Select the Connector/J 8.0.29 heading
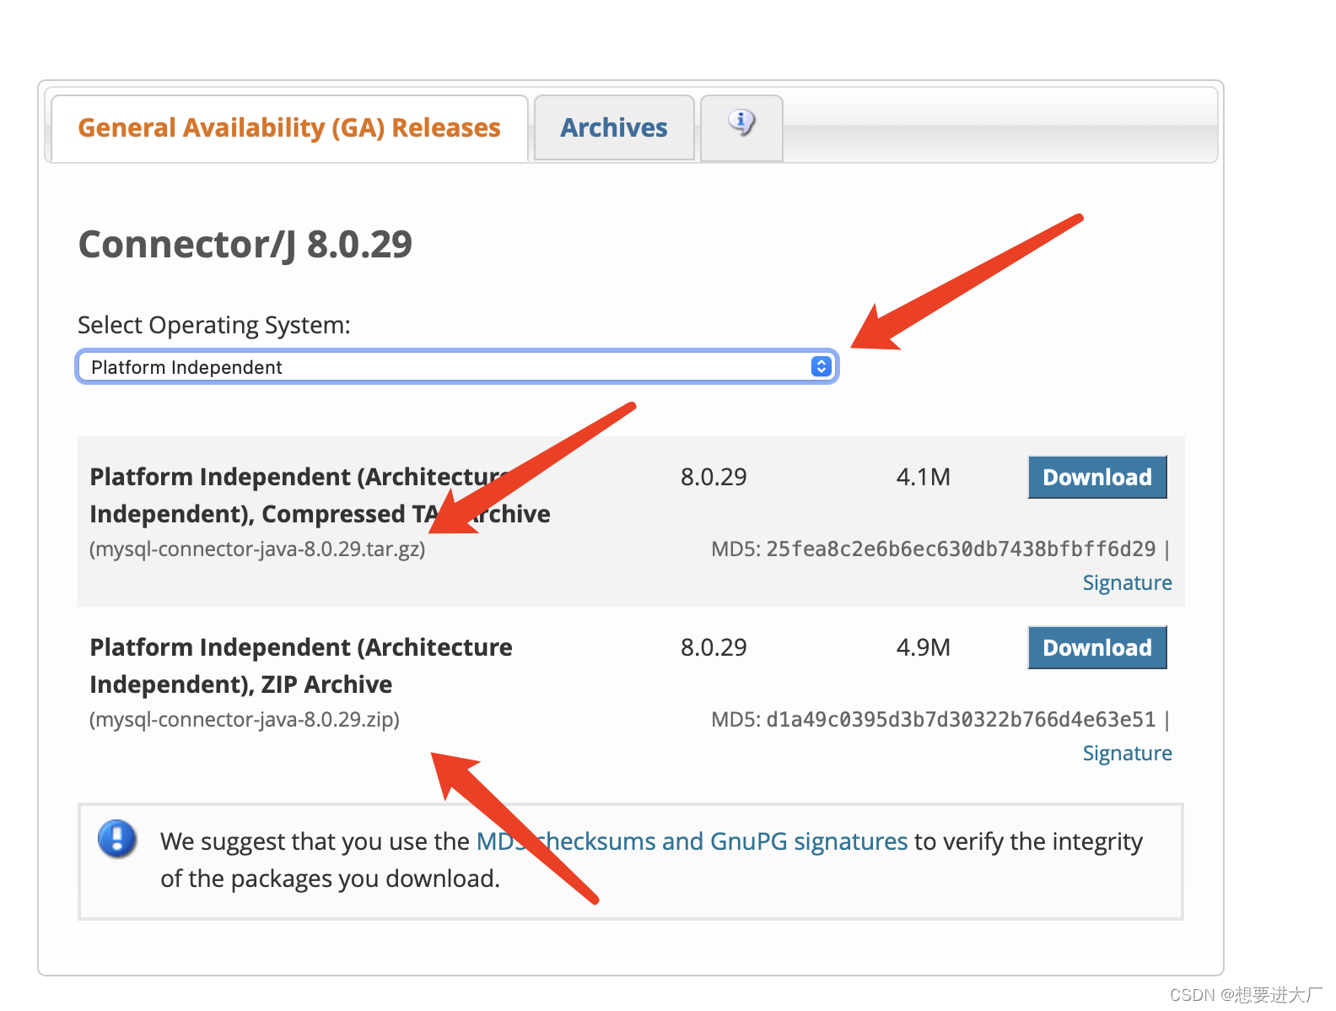This screenshot has height=1011, width=1336. [245, 244]
